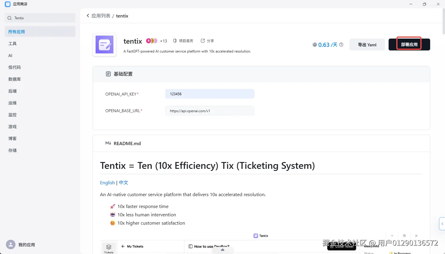Click My Tickets back arrow in screenshot
445x254 pixels.
pyautogui.click(x=123, y=246)
